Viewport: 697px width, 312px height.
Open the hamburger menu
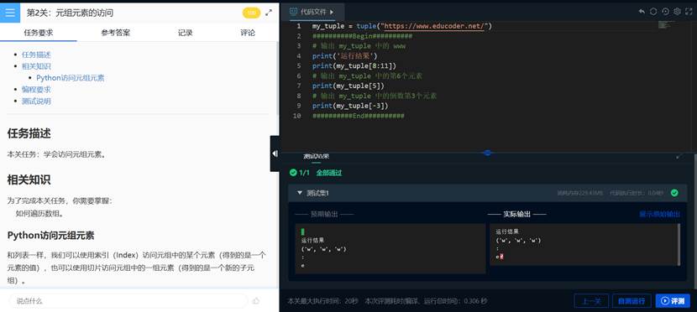pyautogui.click(x=10, y=13)
